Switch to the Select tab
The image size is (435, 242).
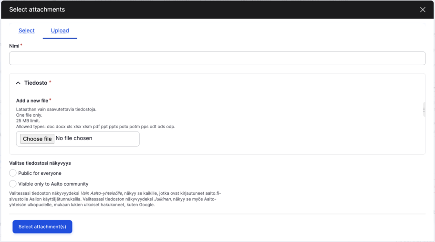click(27, 30)
